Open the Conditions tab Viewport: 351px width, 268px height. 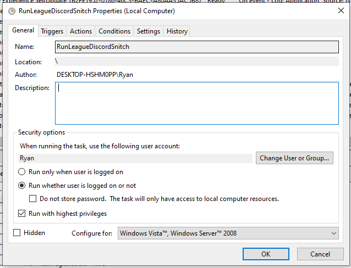click(114, 31)
